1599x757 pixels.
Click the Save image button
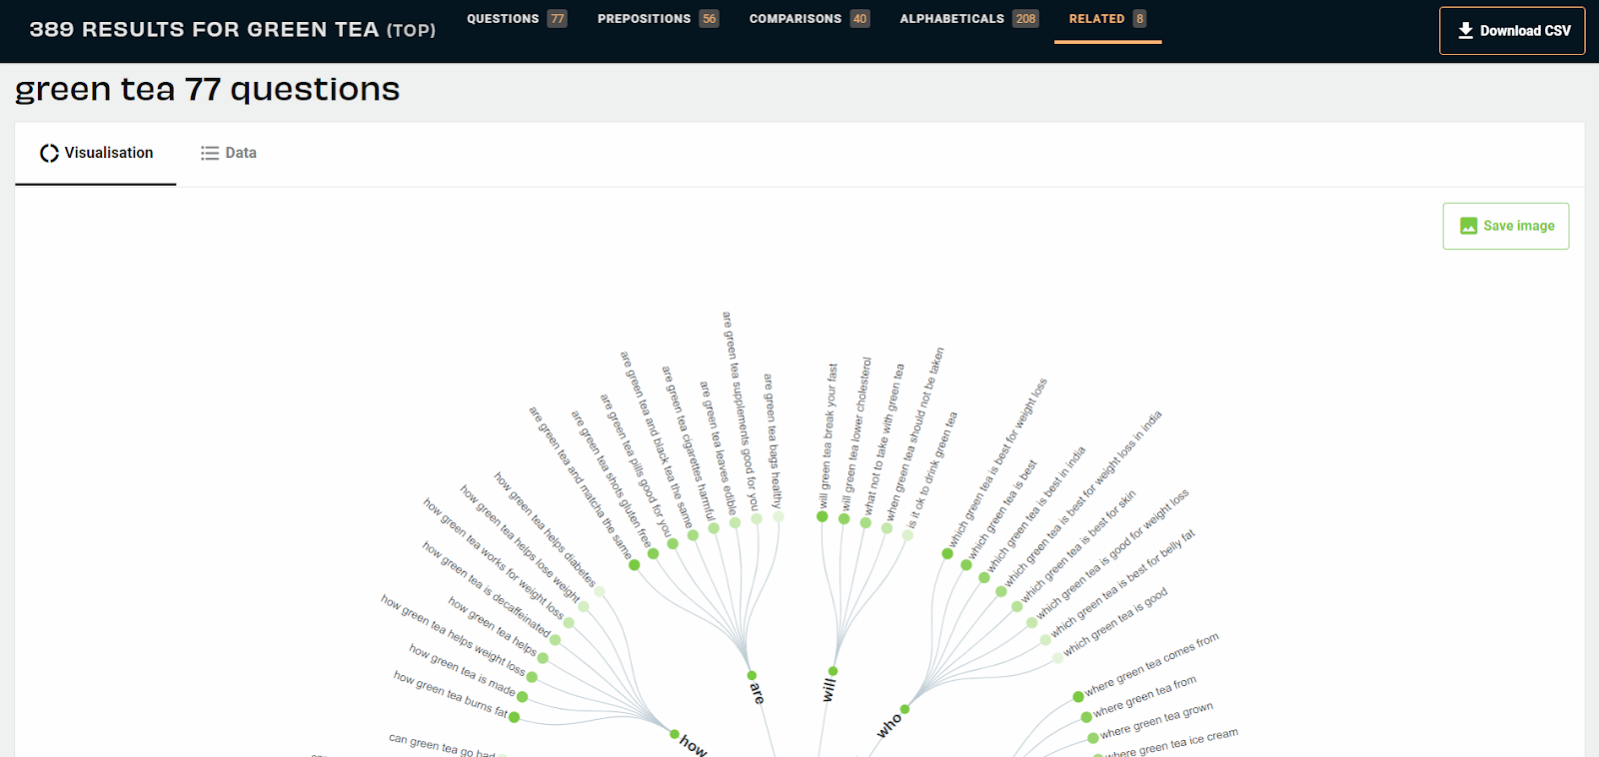point(1506,226)
